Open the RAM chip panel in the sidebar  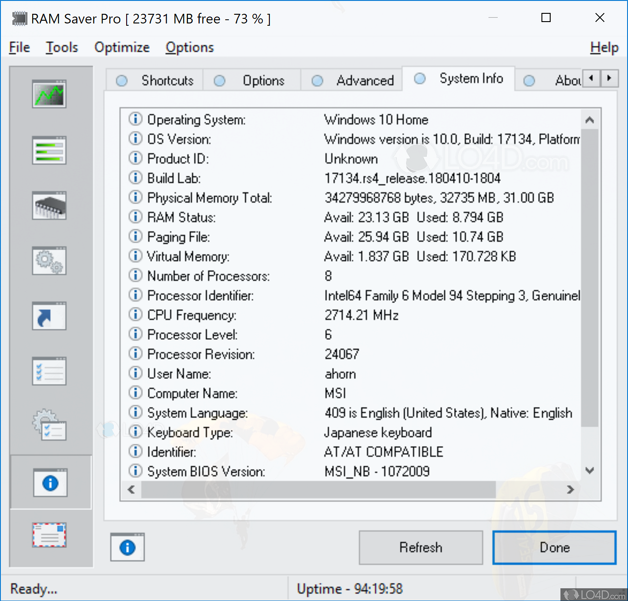[x=49, y=206]
